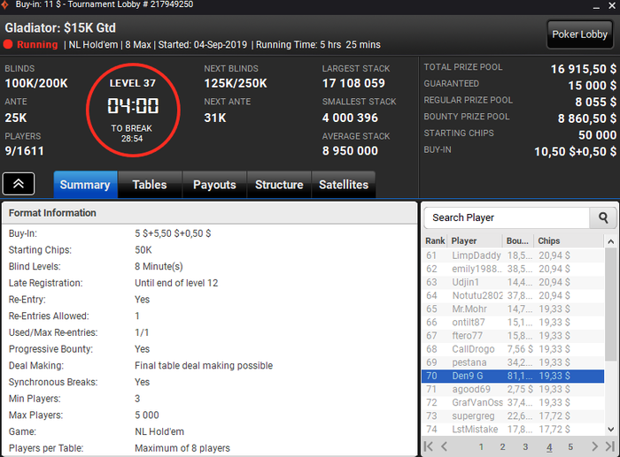Open the Structure tab
This screenshot has height=457, width=620.
click(x=279, y=185)
